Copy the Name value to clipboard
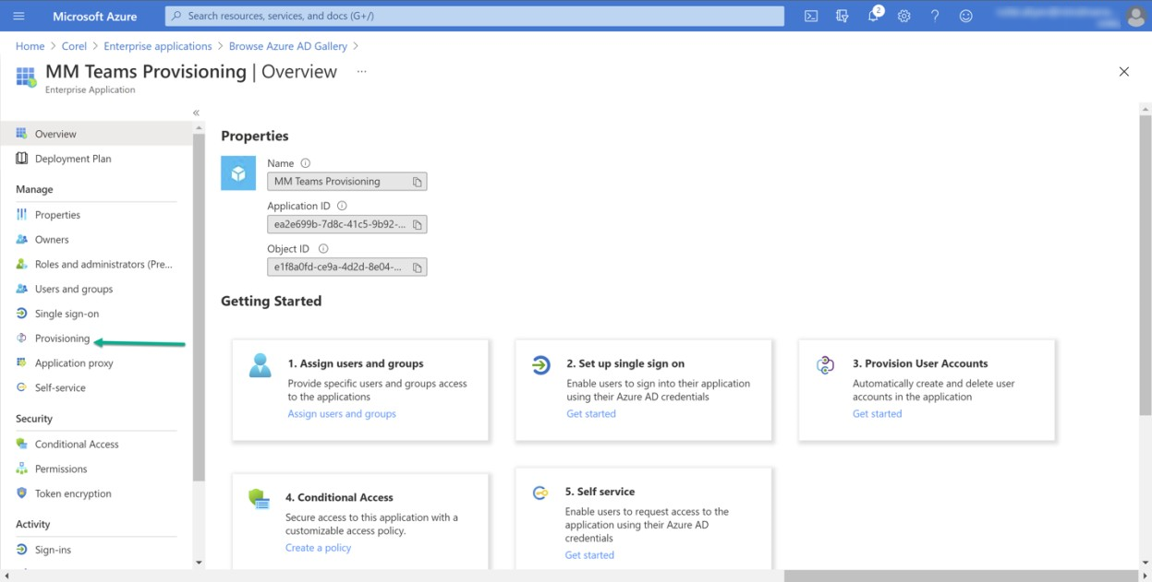 (417, 182)
